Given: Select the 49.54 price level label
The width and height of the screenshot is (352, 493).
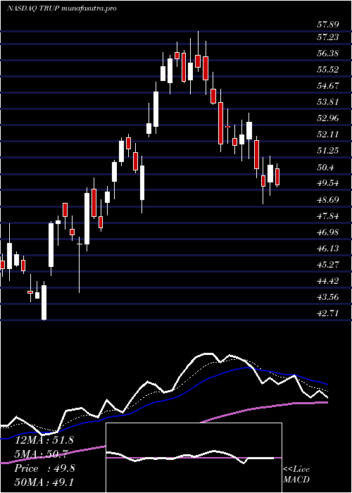Looking at the screenshot, I should coord(327,183).
